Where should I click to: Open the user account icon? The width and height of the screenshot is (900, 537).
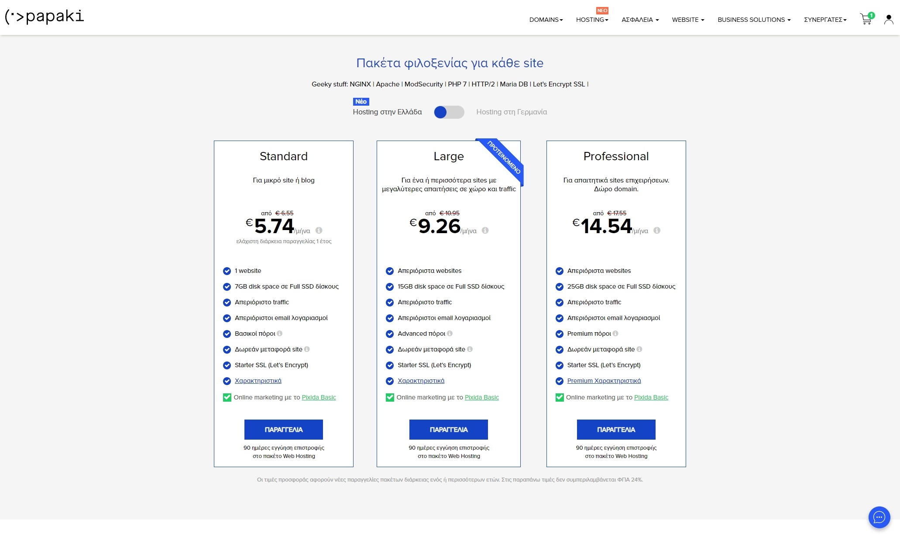click(x=888, y=19)
